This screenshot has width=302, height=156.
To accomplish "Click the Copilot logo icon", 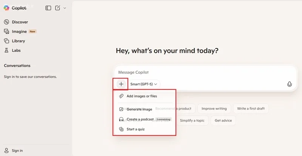I will pyautogui.click(x=6, y=8).
